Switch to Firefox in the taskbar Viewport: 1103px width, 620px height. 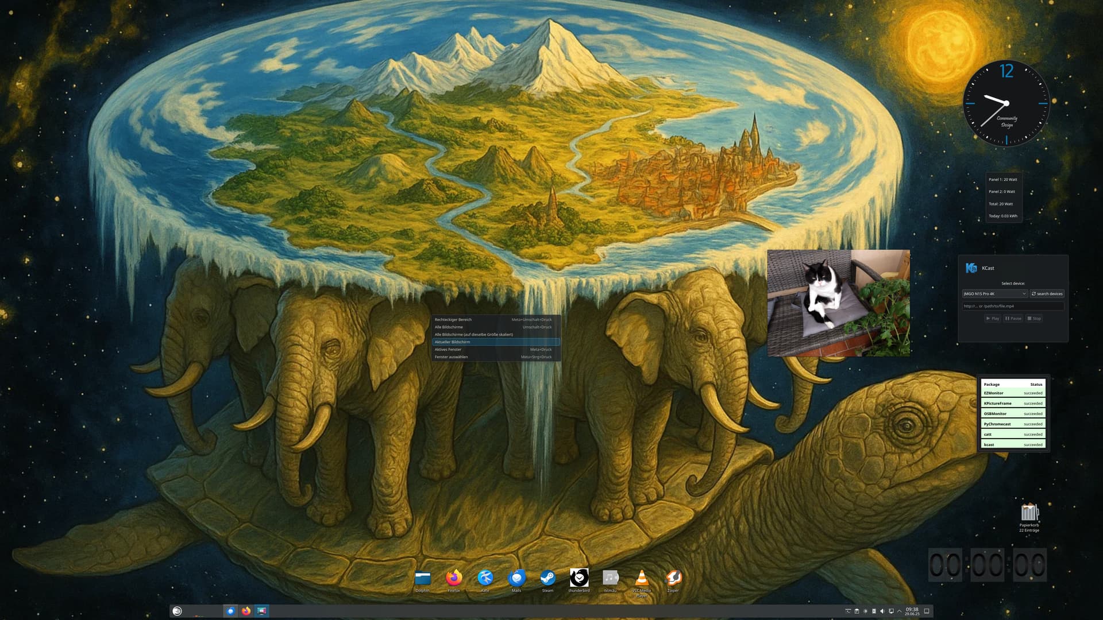click(x=246, y=611)
